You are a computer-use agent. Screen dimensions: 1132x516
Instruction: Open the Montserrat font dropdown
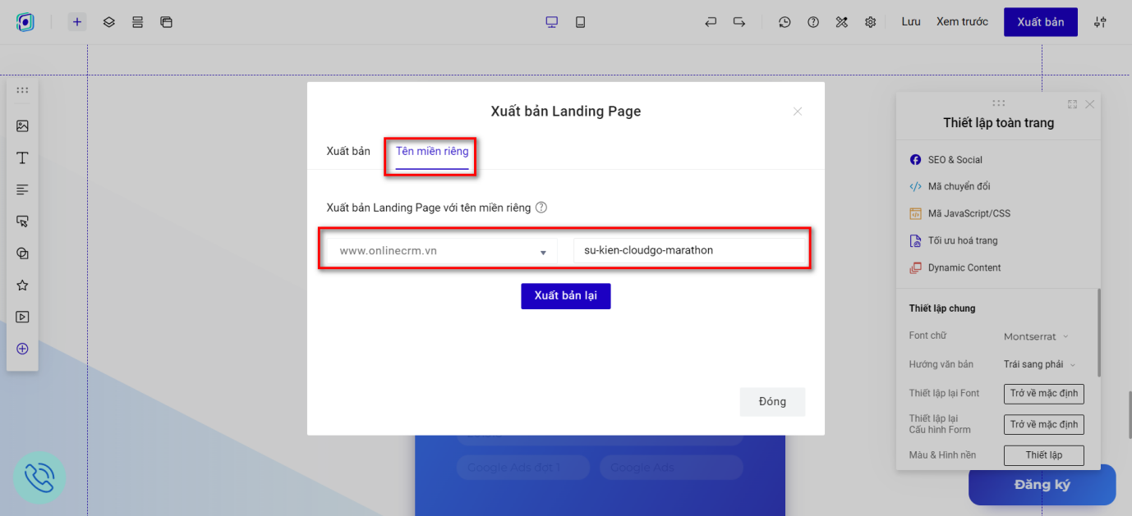[1036, 336]
